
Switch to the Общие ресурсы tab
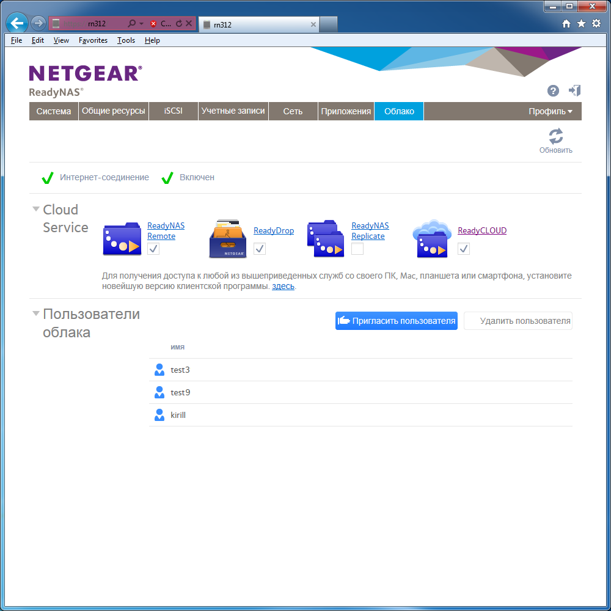pos(114,111)
